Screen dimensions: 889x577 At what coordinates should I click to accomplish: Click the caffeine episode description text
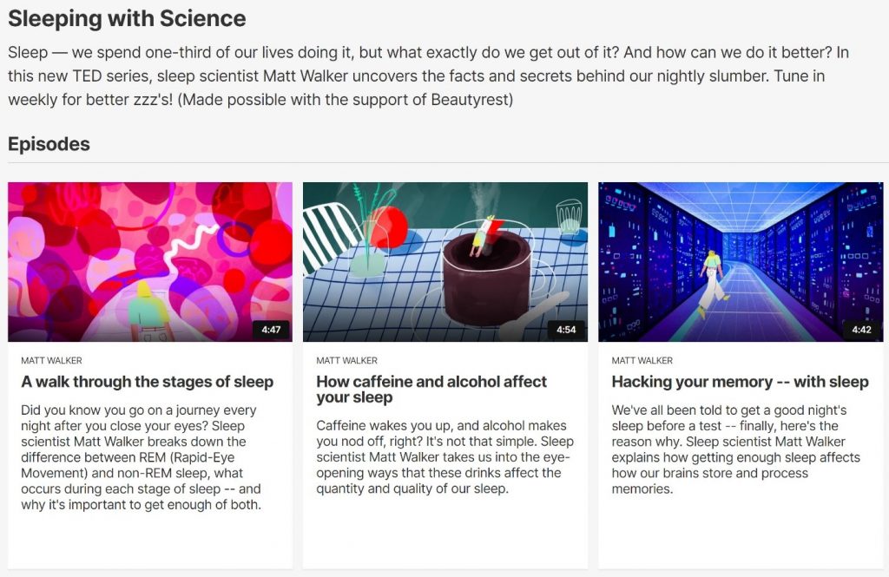coord(445,457)
